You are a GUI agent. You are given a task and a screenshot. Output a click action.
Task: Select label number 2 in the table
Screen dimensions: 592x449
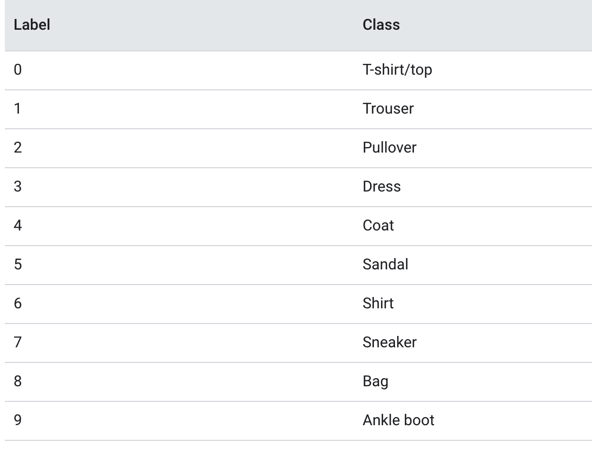(18, 148)
